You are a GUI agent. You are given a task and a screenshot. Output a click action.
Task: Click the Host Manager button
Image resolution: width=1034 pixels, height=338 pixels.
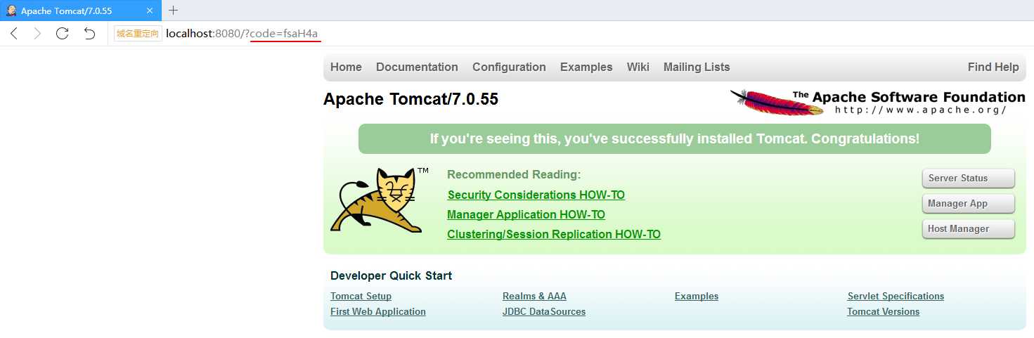pos(969,229)
